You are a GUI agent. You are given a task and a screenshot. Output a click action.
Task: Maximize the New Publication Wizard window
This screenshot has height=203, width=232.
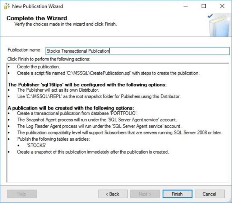coord(204,6)
